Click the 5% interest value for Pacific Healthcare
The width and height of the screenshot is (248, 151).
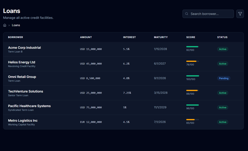coord(125,107)
